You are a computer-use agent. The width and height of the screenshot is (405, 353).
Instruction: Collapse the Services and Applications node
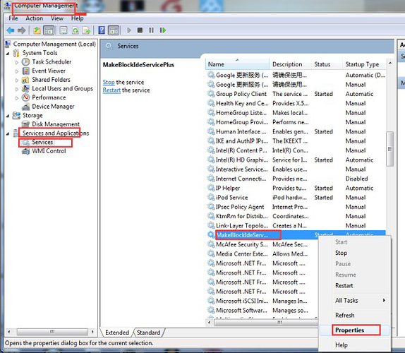pos(8,134)
